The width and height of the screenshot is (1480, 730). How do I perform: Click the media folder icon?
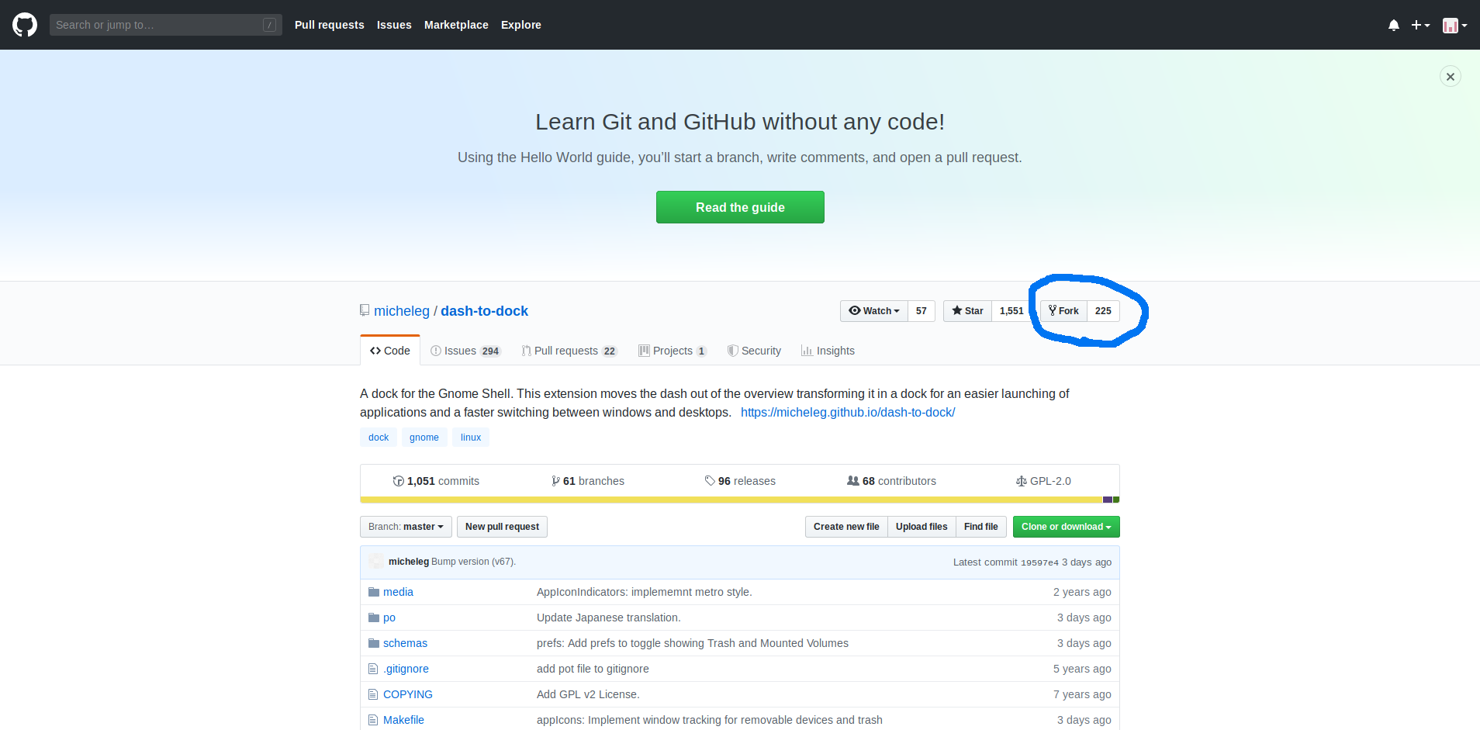click(x=374, y=592)
